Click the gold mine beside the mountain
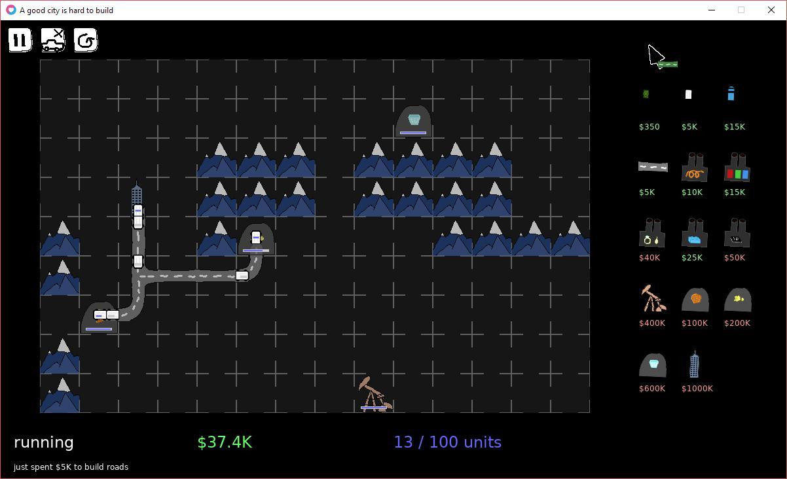 pyautogui.click(x=256, y=239)
